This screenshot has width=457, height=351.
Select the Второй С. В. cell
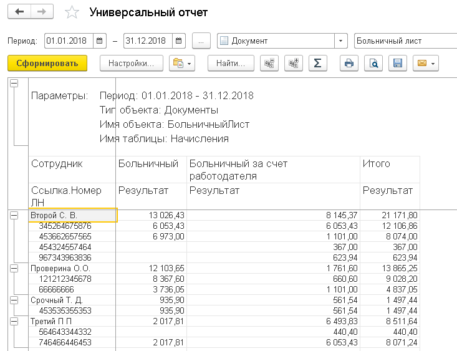pyautogui.click(x=72, y=216)
